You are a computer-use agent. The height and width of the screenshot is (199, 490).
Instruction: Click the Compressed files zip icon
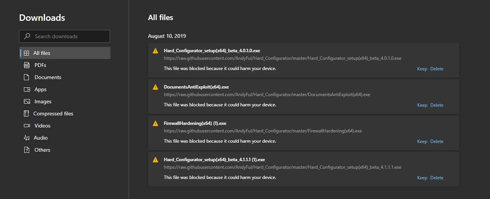pos(27,113)
